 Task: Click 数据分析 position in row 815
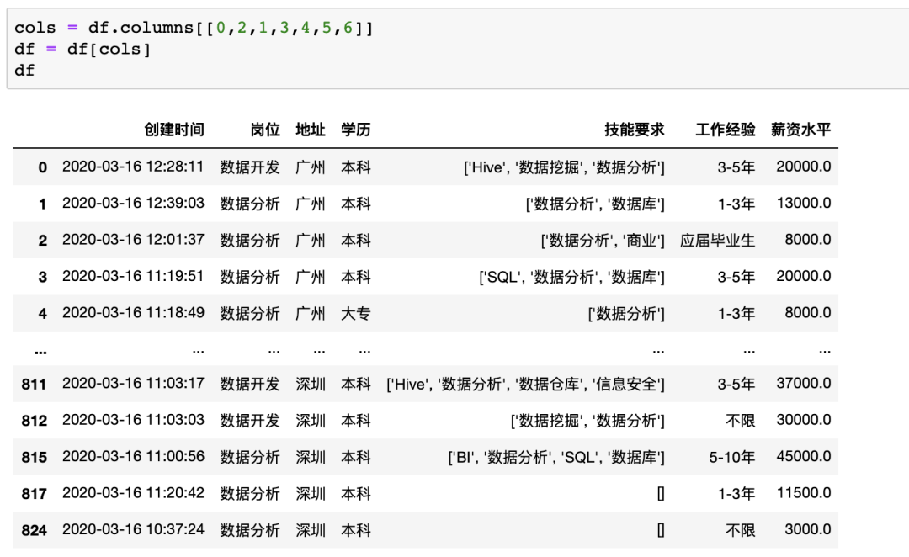pyautogui.click(x=250, y=458)
